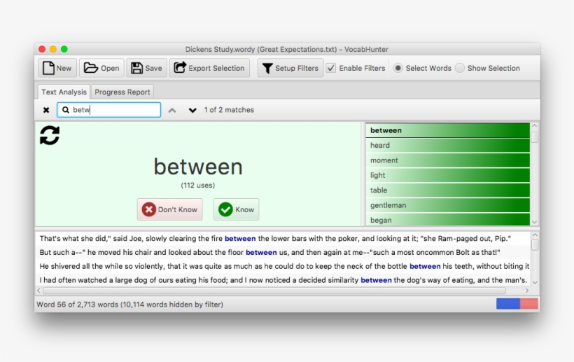The image size is (574, 362).
Task: Click the '1 of 2 matches' search count
Action: click(x=229, y=110)
